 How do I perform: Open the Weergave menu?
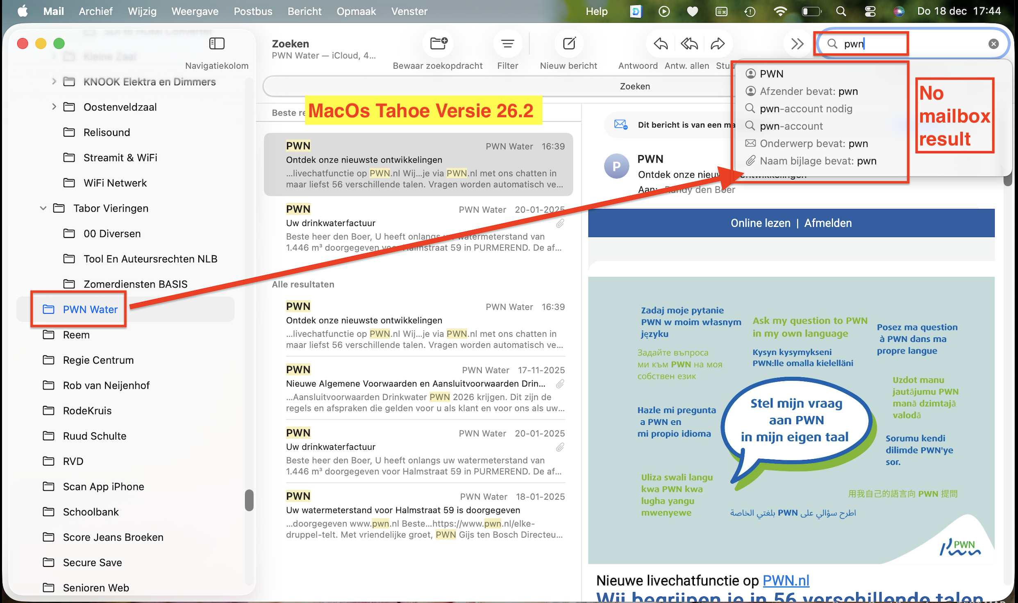(195, 11)
